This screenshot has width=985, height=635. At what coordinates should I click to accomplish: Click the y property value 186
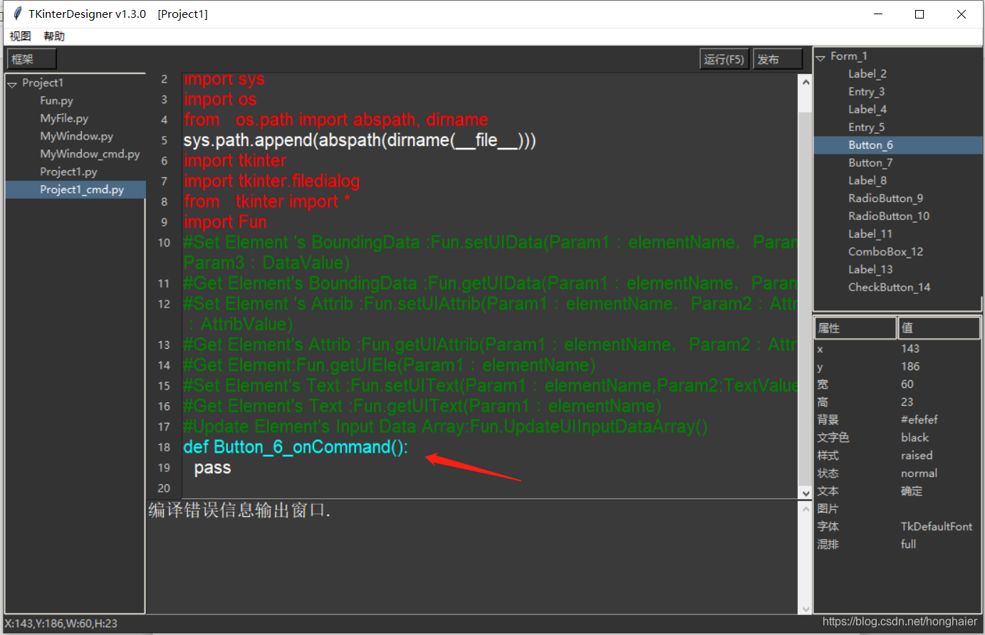[910, 367]
